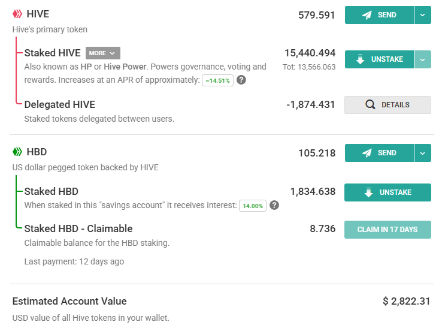
Task: Click the help icon beside HBD interest rate
Action: (274, 205)
